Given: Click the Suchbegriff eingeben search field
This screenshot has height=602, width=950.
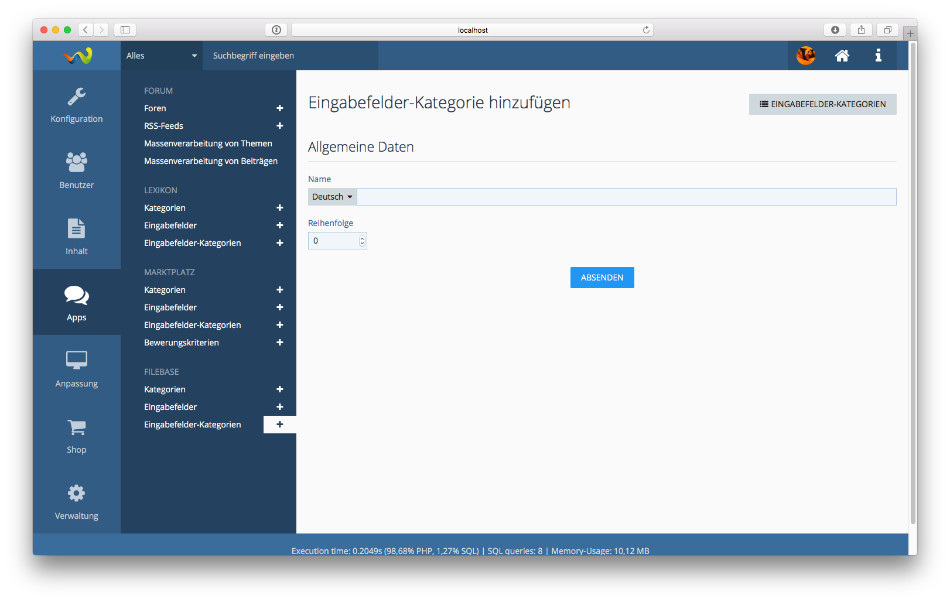Looking at the screenshot, I should (x=290, y=56).
